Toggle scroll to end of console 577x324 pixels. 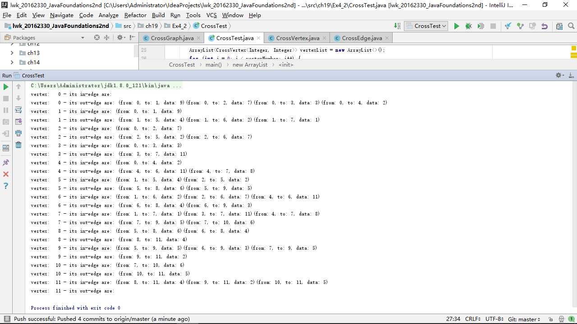[18, 122]
